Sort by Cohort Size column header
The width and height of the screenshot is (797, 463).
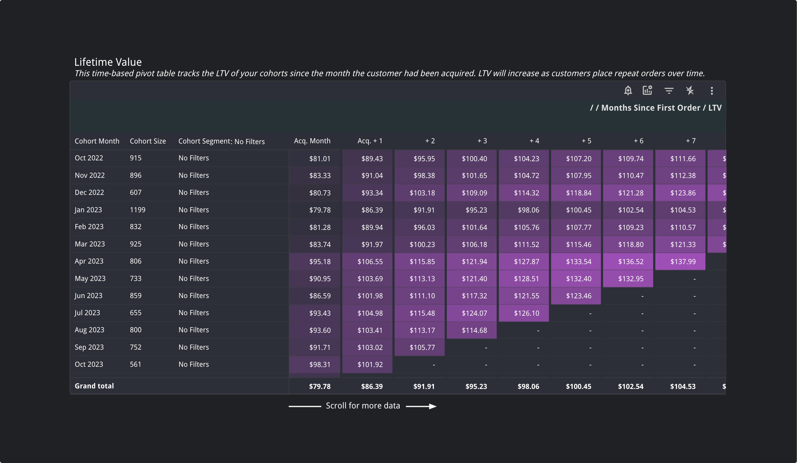148,141
